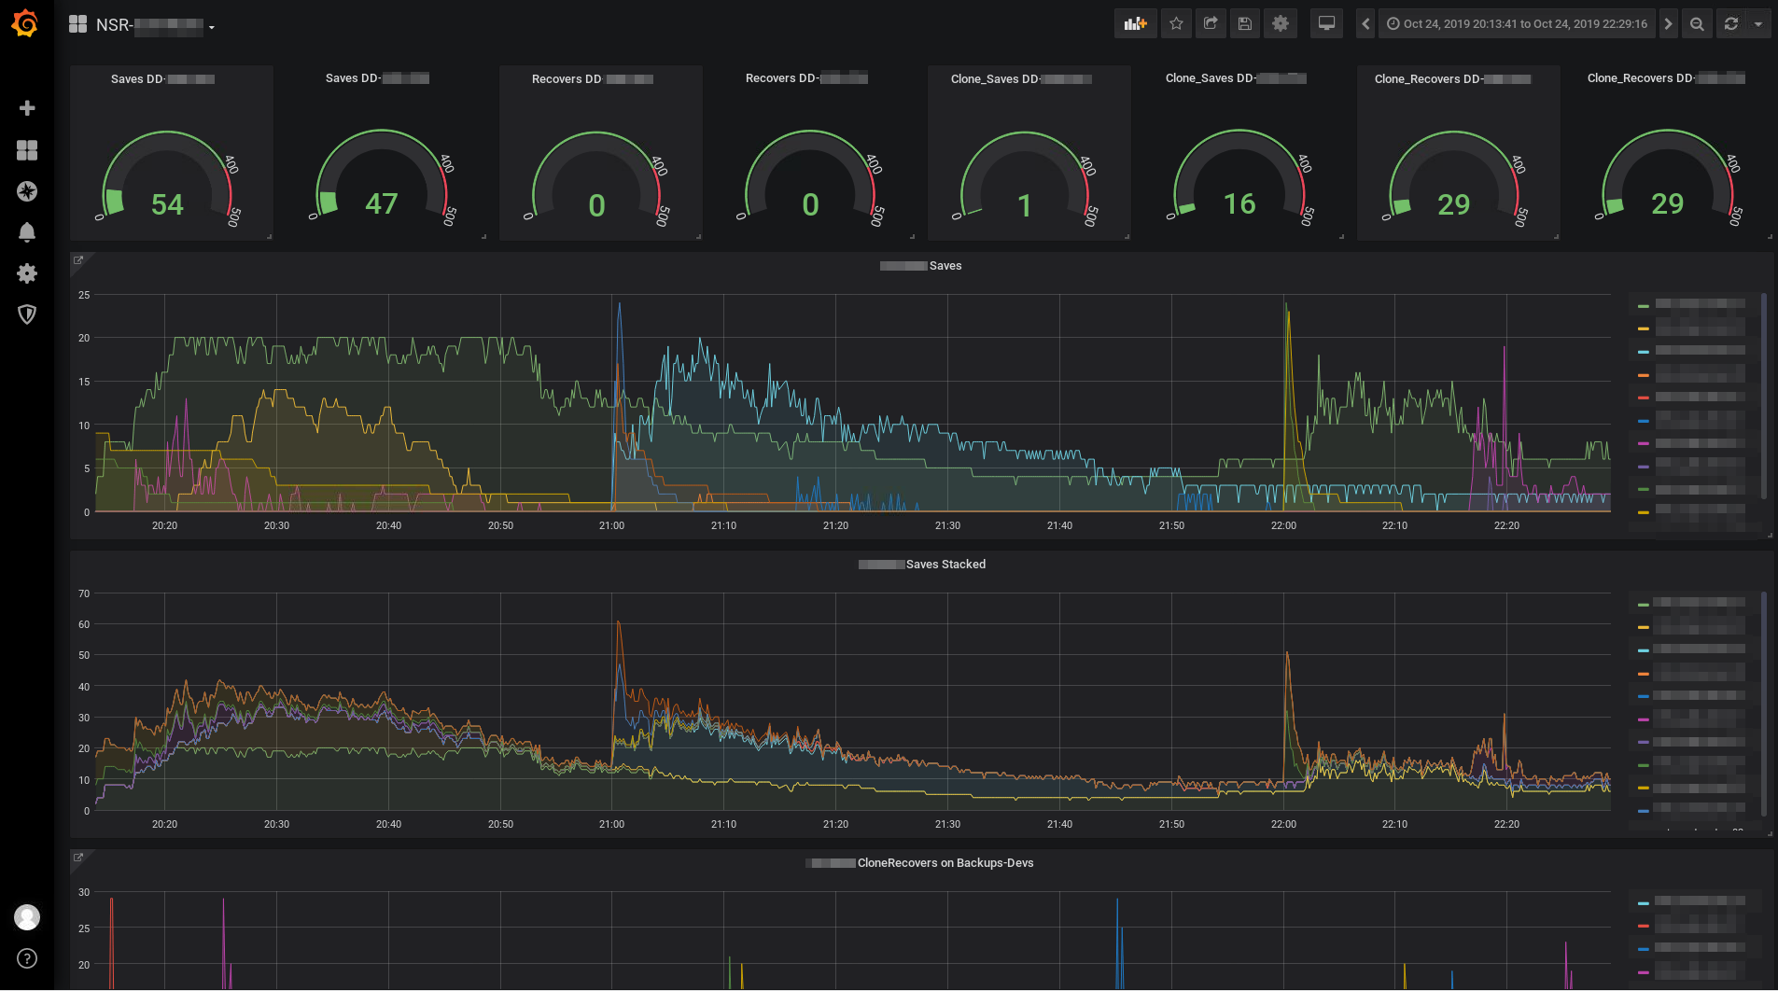
Task: Open the Saves panel title menu
Action: pos(921,266)
